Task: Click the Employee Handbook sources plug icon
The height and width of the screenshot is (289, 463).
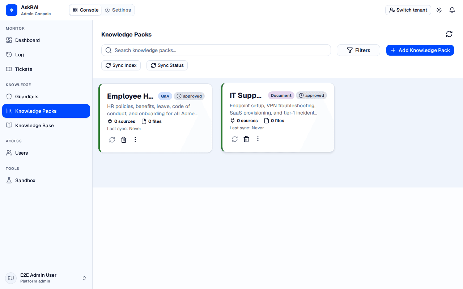Action: point(110,121)
